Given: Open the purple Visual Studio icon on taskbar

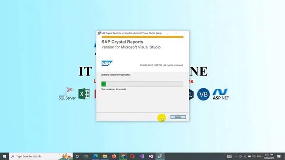Looking at the screenshot, I should (142, 156).
